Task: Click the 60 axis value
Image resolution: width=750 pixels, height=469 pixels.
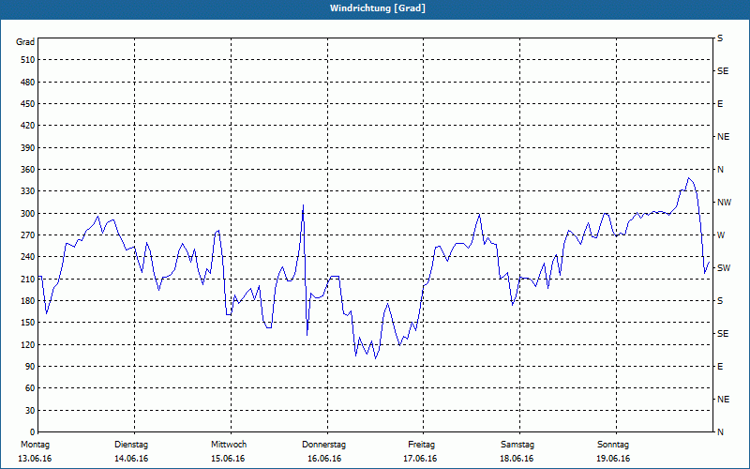Action: click(x=30, y=388)
